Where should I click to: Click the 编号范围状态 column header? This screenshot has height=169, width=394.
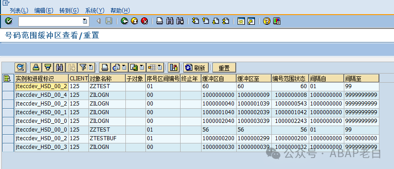(290, 79)
